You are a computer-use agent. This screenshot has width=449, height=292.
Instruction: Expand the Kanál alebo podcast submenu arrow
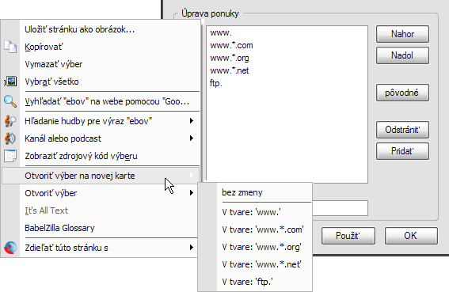pyautogui.click(x=192, y=138)
